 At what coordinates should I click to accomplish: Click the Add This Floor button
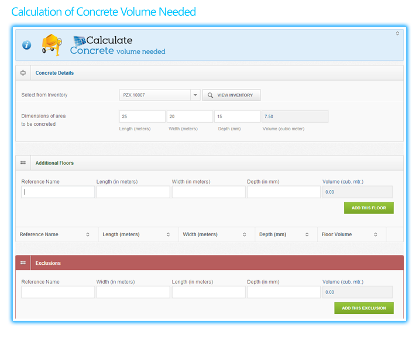[369, 208]
